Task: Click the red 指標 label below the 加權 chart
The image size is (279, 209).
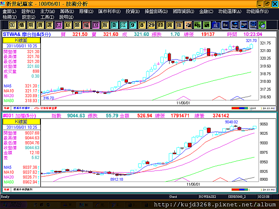Action: coord(7,189)
